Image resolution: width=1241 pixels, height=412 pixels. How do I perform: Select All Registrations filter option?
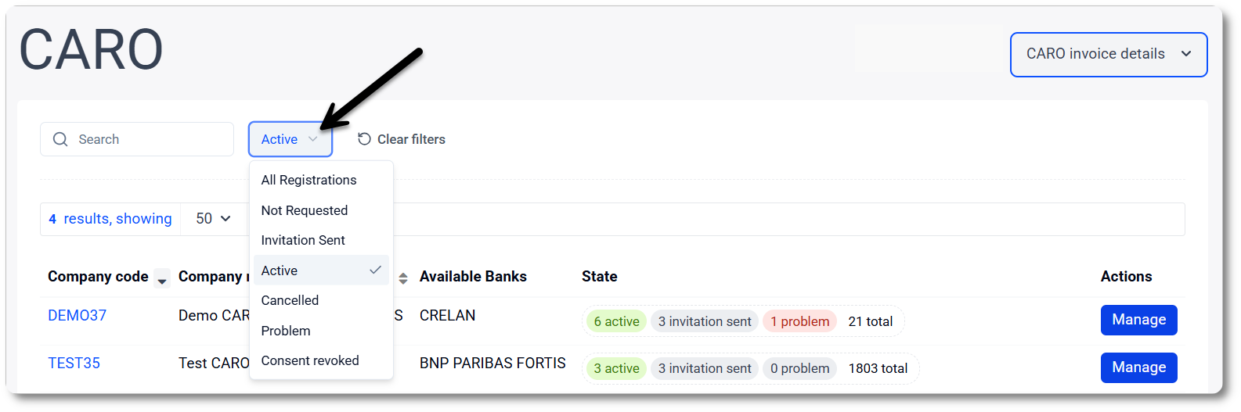point(308,180)
